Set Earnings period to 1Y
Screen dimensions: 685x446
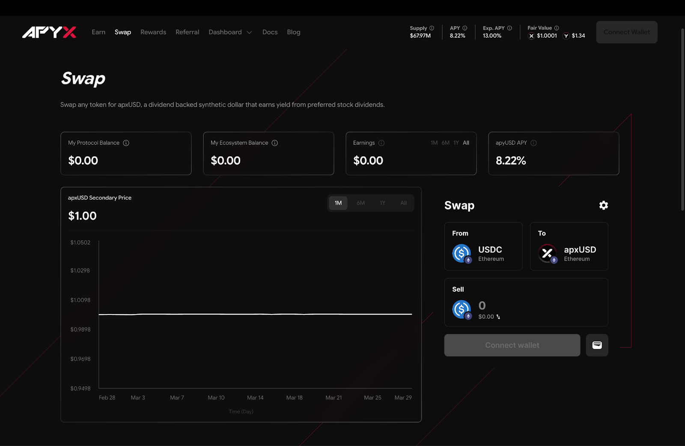click(x=456, y=143)
